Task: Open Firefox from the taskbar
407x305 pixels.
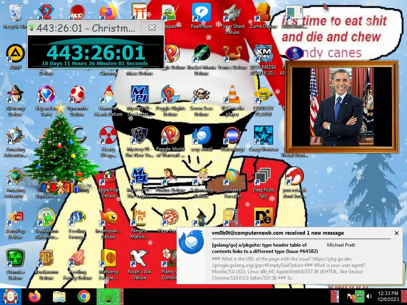Action: point(35,297)
